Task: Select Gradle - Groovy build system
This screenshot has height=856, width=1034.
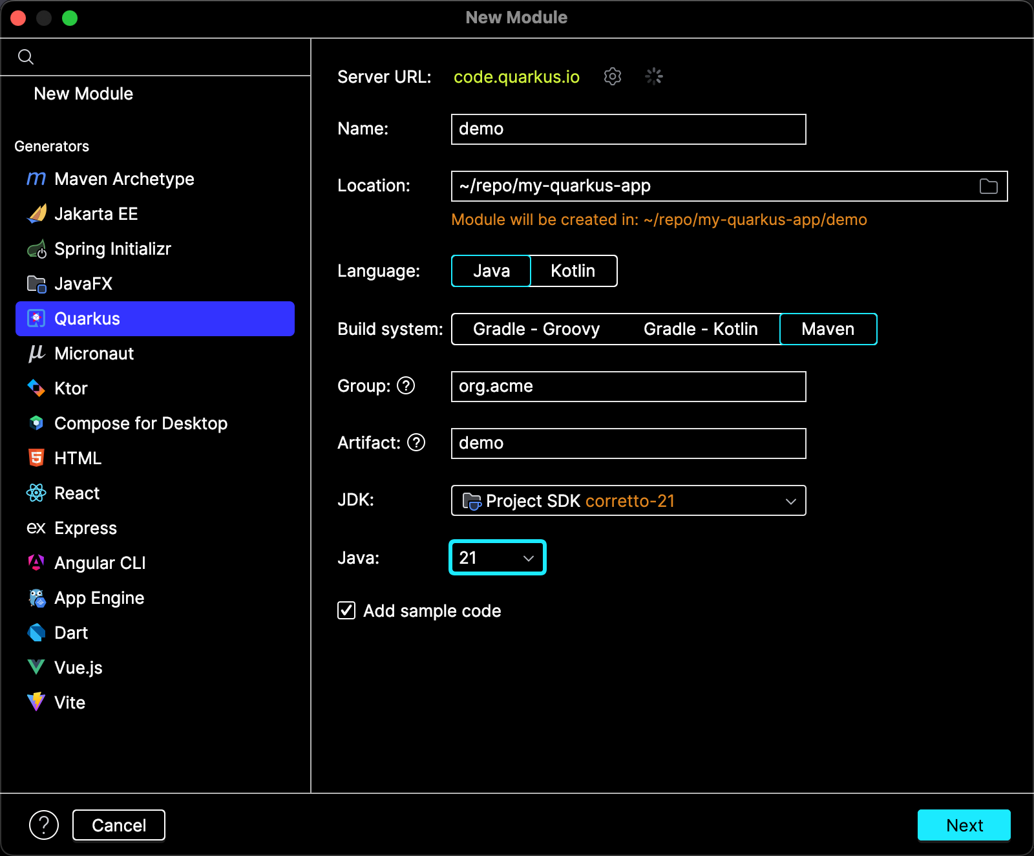Action: click(536, 329)
